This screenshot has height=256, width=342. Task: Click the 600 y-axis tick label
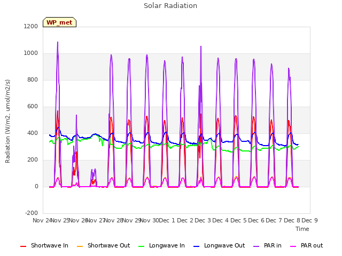[x=33, y=107]
